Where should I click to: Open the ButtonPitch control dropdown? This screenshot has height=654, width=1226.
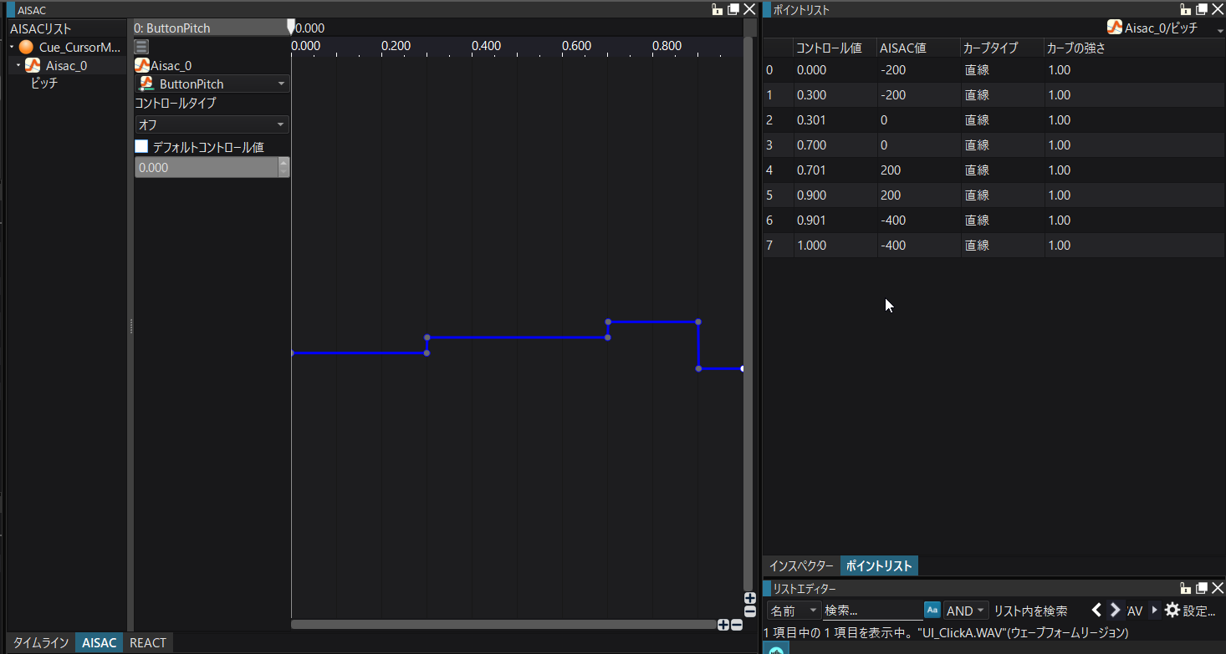(x=212, y=84)
